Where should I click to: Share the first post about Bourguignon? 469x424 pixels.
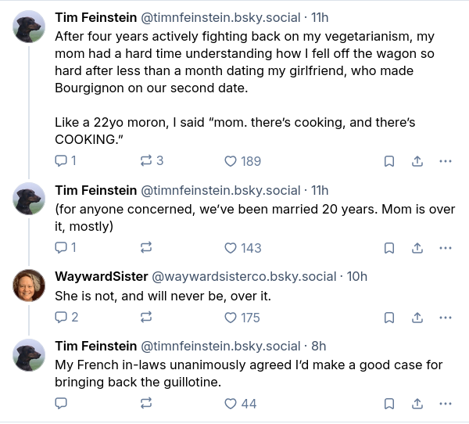coord(417,161)
